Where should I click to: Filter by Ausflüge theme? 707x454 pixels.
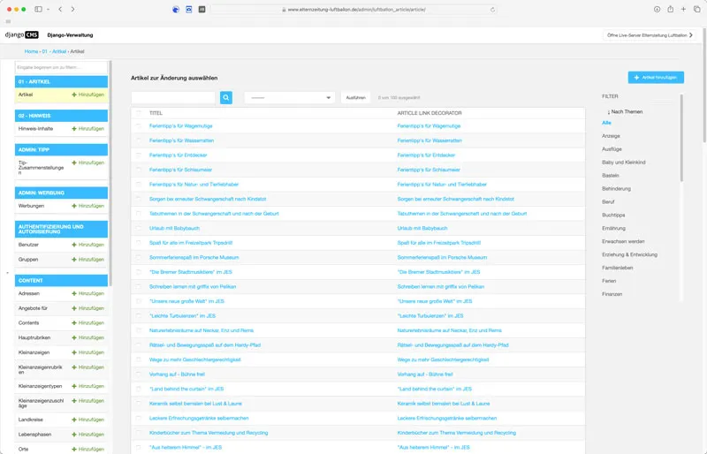coord(612,148)
